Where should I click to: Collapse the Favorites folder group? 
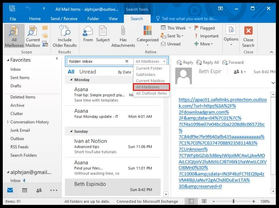click(8, 60)
